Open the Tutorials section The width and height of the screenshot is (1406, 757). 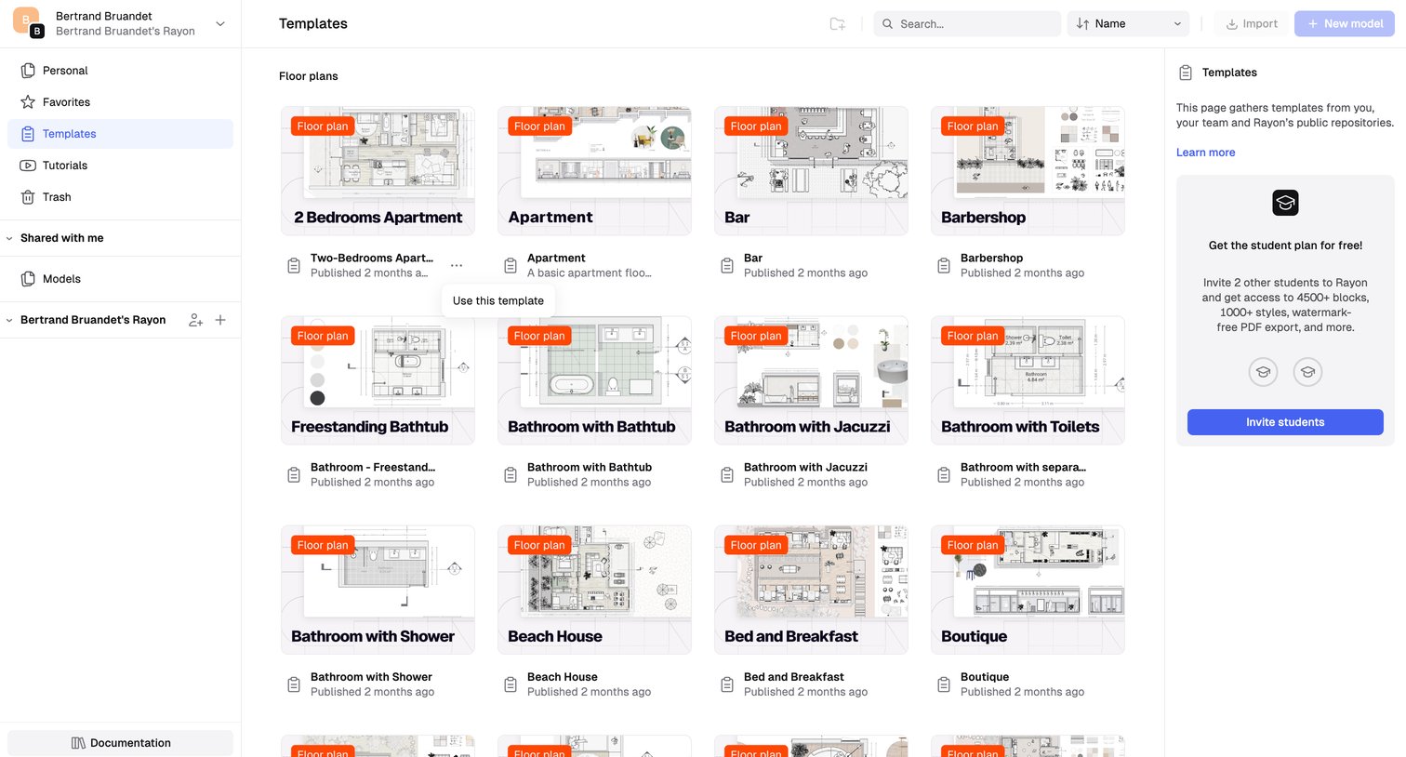pyautogui.click(x=120, y=166)
